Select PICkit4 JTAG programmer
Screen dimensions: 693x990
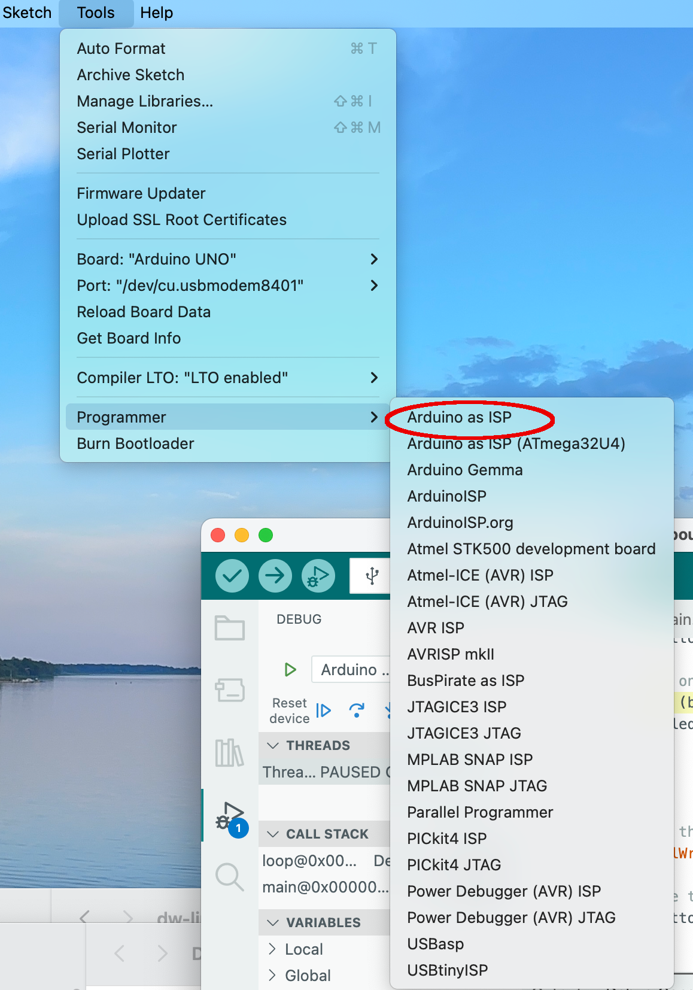pos(532,865)
